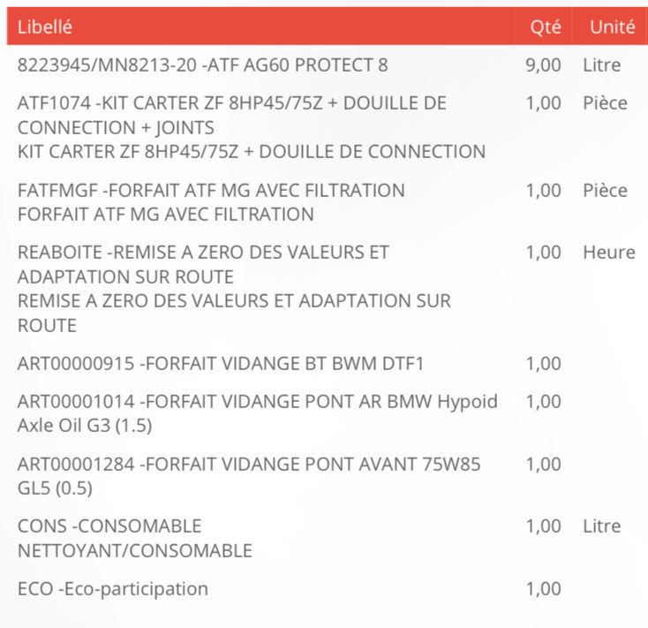Click the Unité column header
This screenshot has width=648, height=628.
(x=610, y=26)
